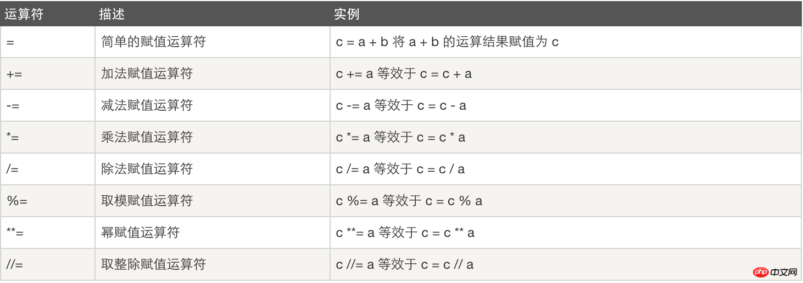Screen dimensions: 803x283
Task: Click the 实例 column header
Action: point(347,14)
